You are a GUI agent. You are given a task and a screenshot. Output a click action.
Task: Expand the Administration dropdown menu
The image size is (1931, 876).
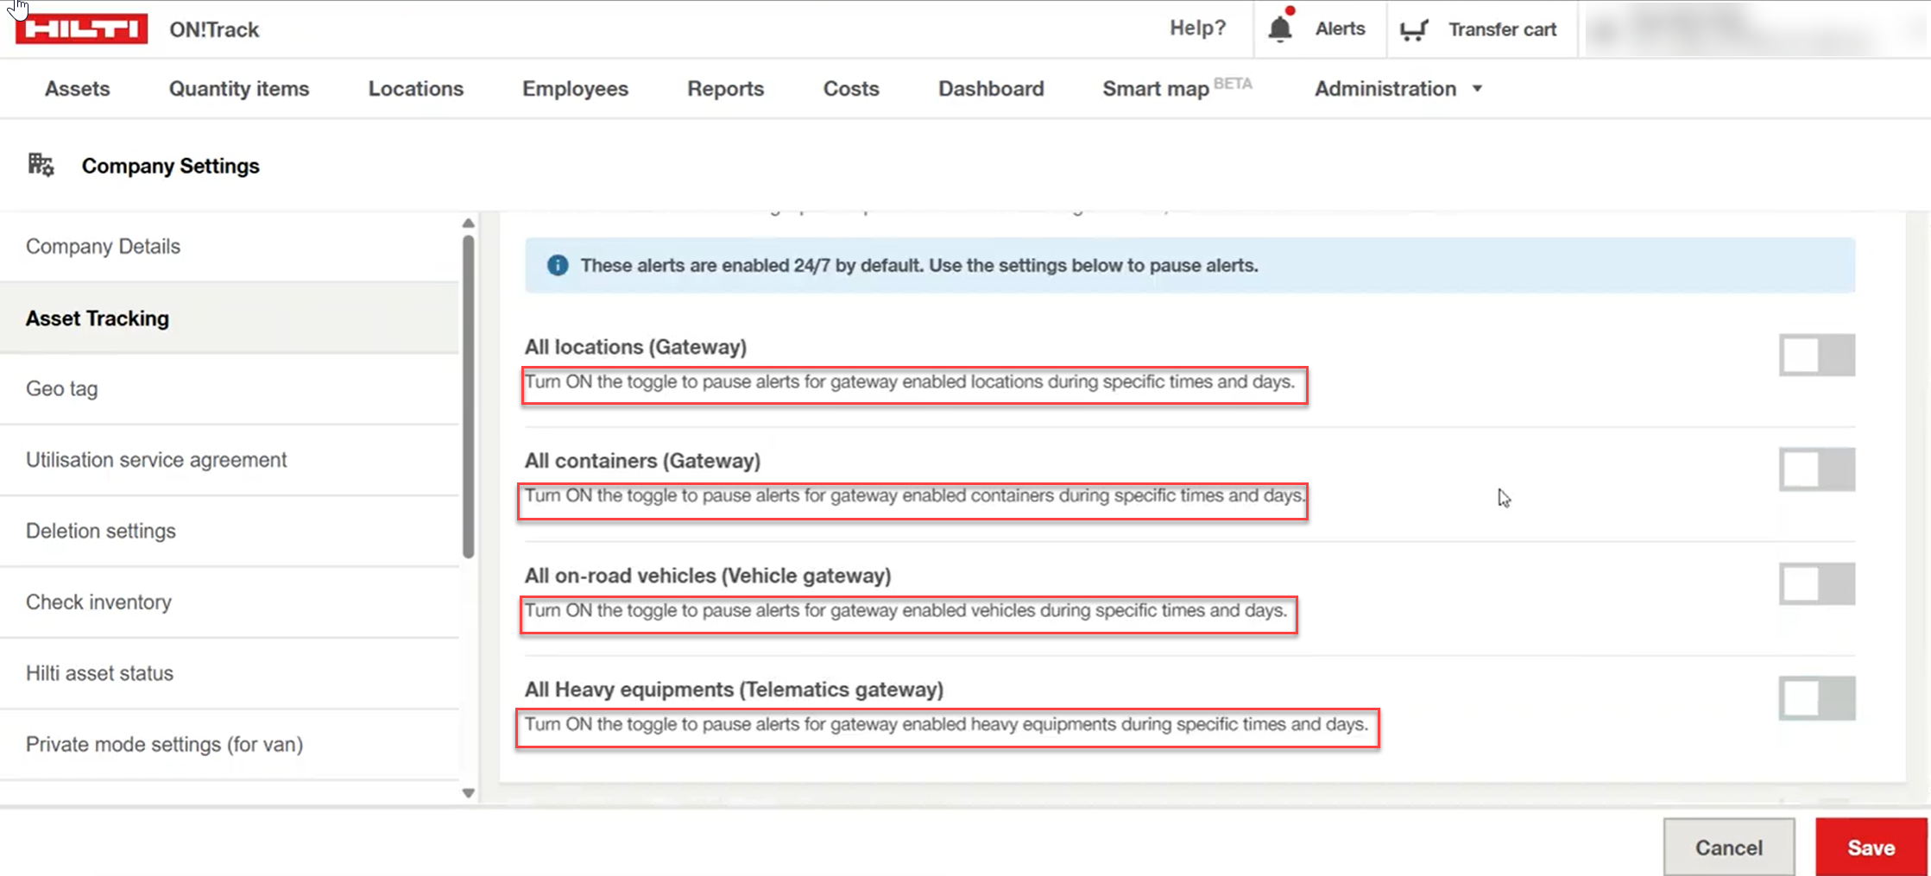pos(1398,89)
